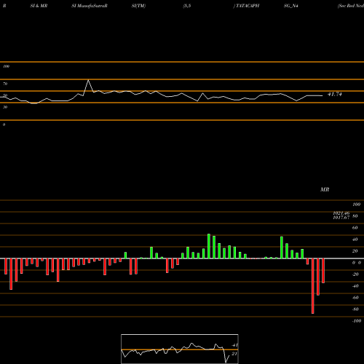Click the MR axis label 40
The width and height of the screenshot is (364, 364).
click(355, 240)
